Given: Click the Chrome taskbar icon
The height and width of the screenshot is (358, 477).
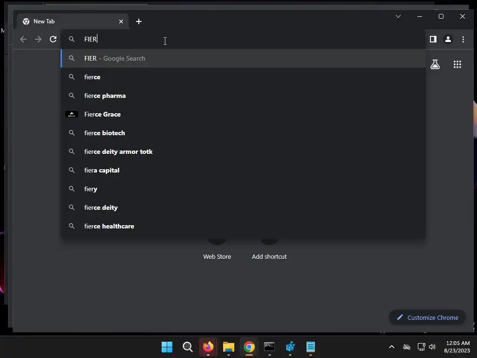Looking at the screenshot, I should pos(249,347).
